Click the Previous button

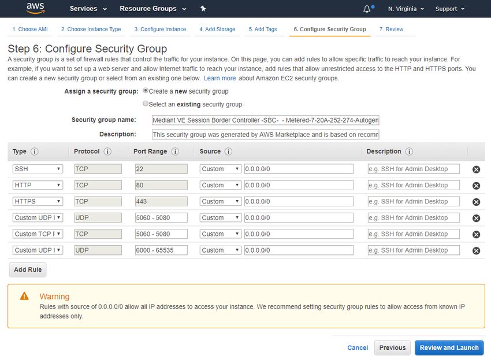(x=392, y=347)
